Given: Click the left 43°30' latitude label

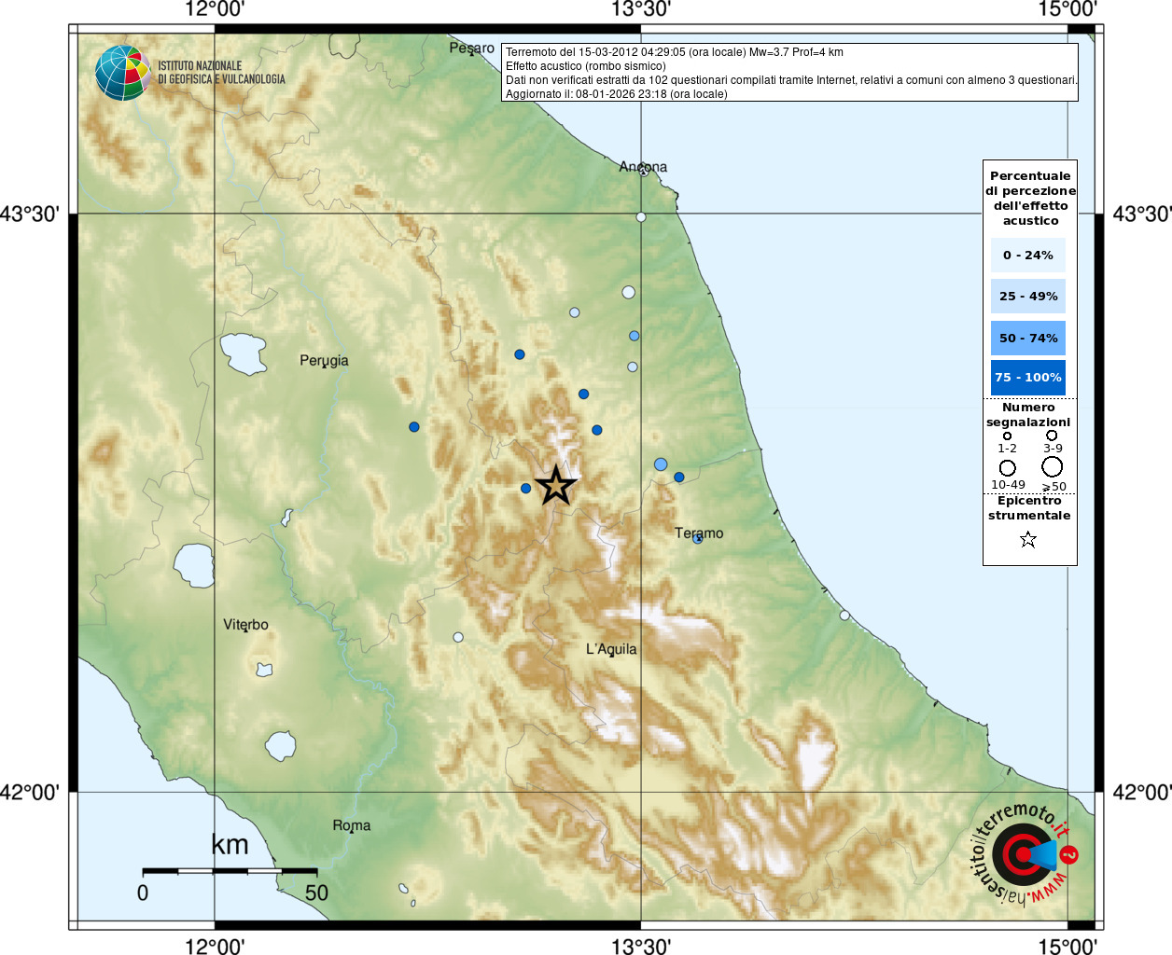Looking at the screenshot, I should (x=30, y=214).
